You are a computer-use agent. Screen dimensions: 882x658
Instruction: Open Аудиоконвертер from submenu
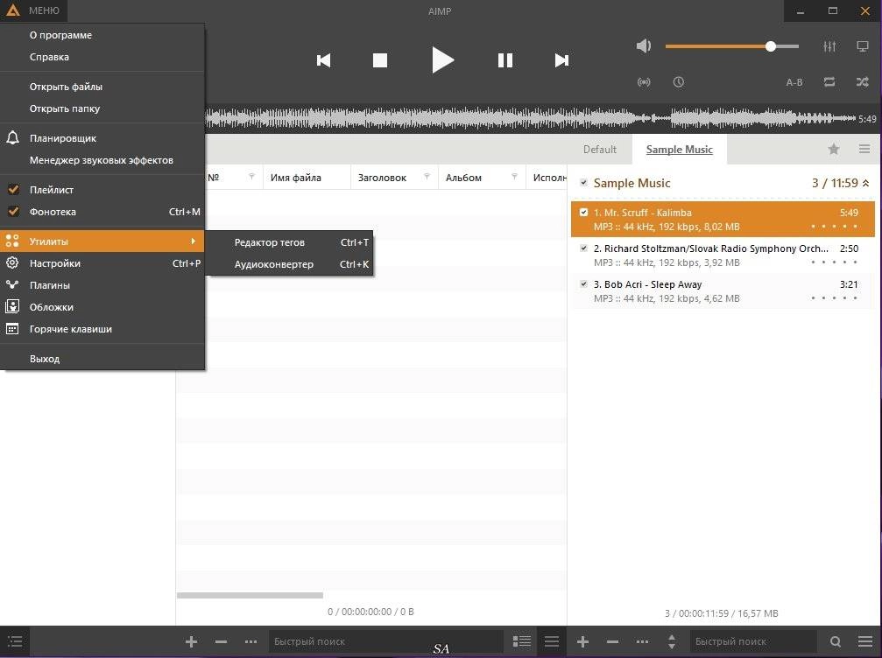tap(289, 264)
